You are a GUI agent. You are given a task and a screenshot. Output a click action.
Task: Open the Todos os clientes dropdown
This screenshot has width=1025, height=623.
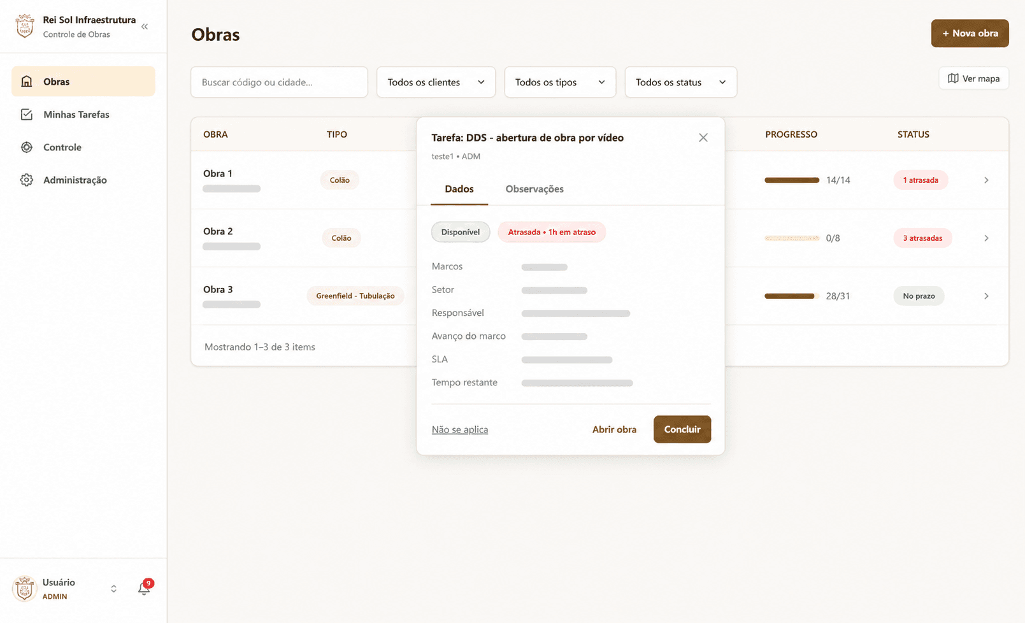pos(436,82)
